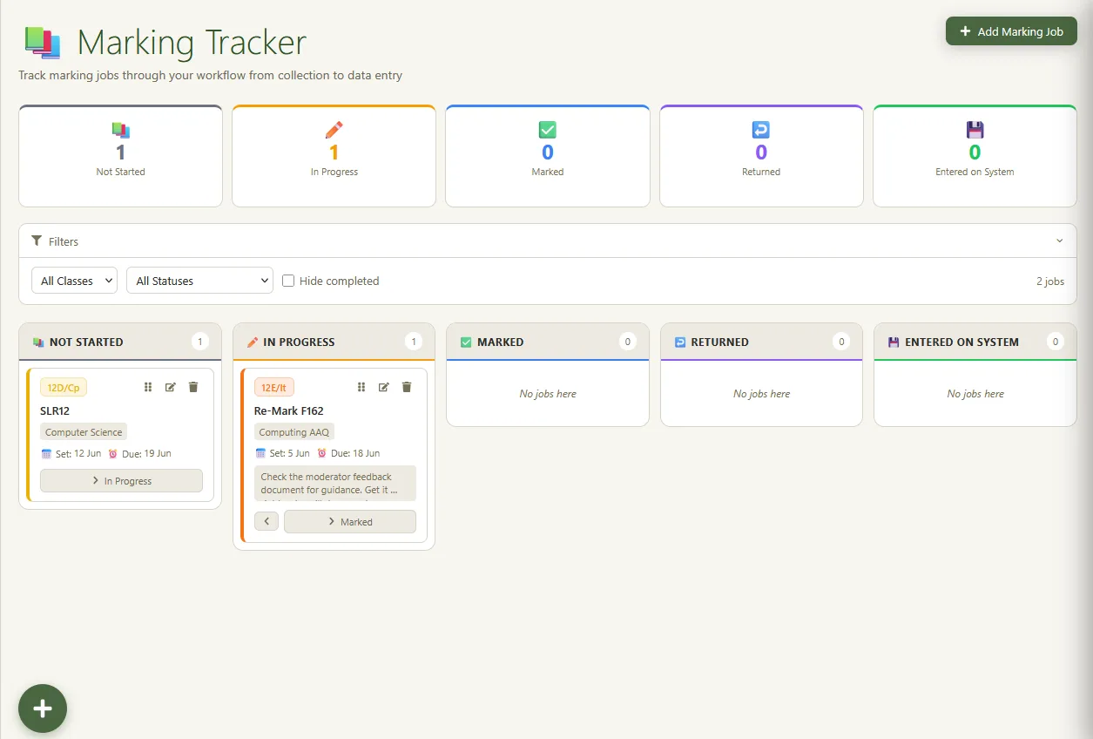Click the Filters funnel icon
1093x739 pixels.
[37, 241]
